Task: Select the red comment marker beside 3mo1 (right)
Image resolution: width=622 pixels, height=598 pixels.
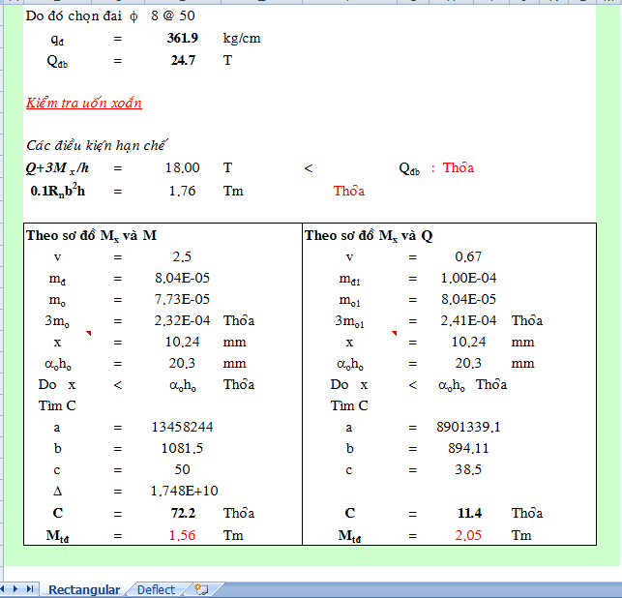Action: pos(394,334)
